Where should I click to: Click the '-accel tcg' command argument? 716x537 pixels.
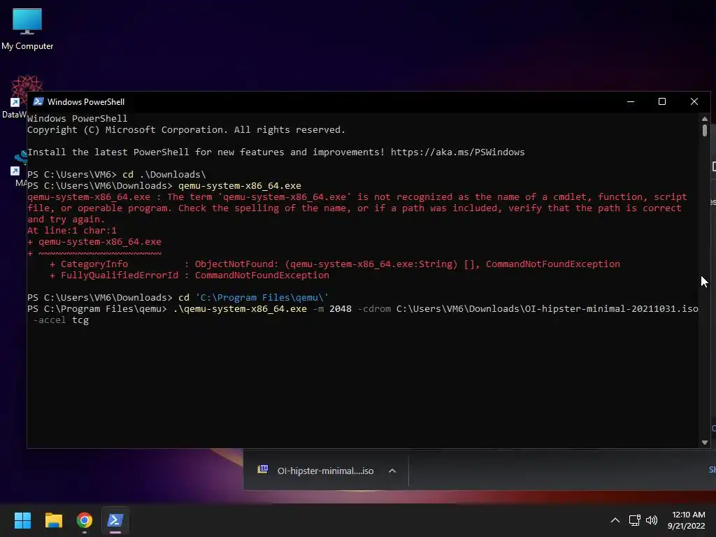click(61, 320)
